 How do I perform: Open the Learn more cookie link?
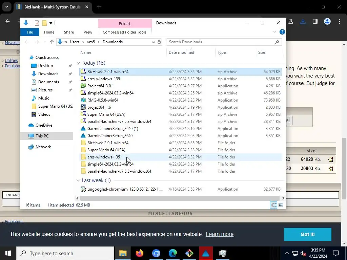pyautogui.click(x=220, y=234)
